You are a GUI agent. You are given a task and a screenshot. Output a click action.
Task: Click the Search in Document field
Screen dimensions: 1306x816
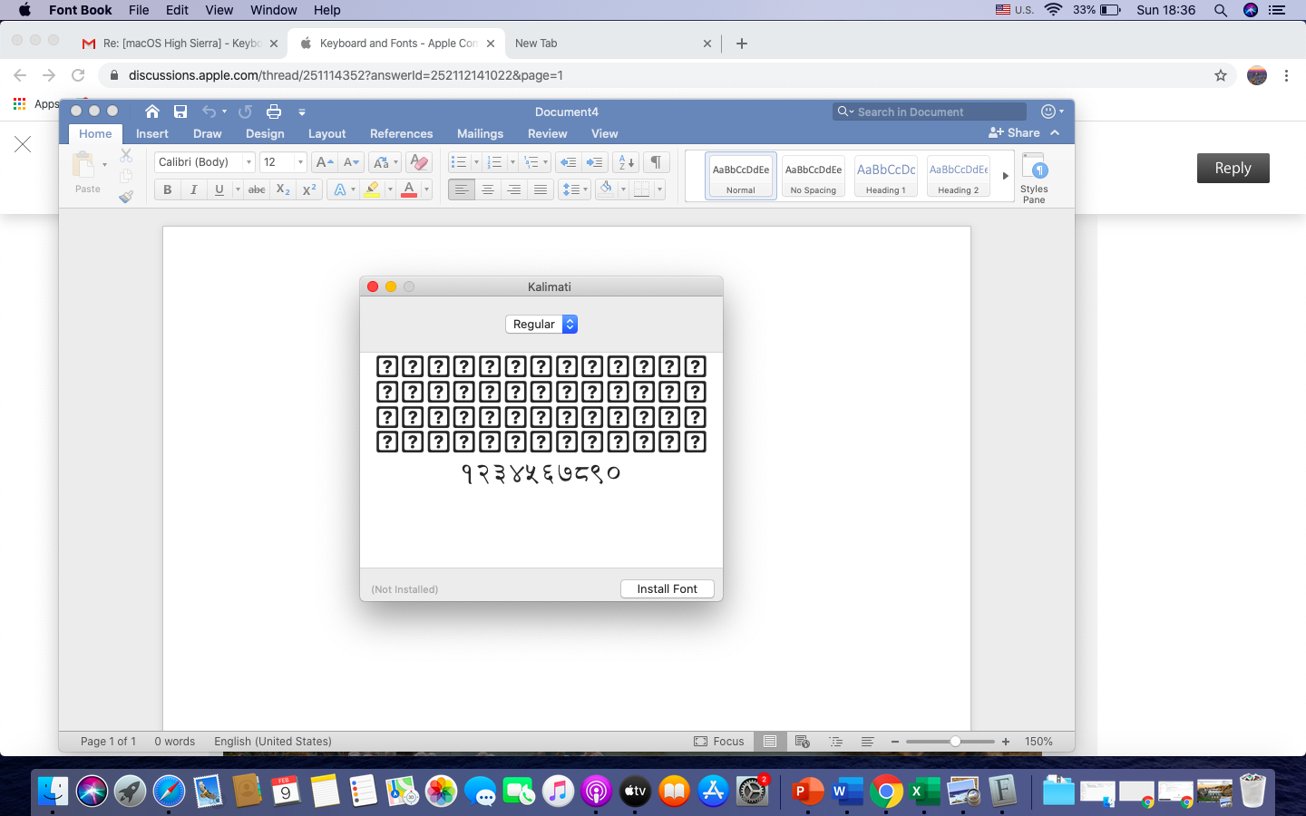coord(934,112)
